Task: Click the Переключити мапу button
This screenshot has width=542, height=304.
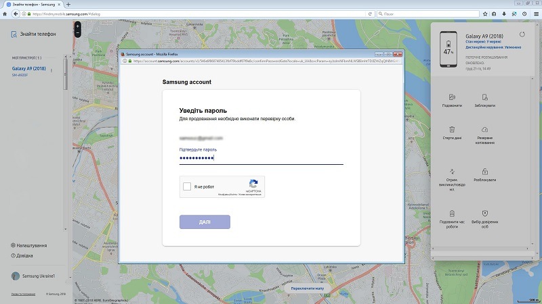Action: tap(308, 288)
